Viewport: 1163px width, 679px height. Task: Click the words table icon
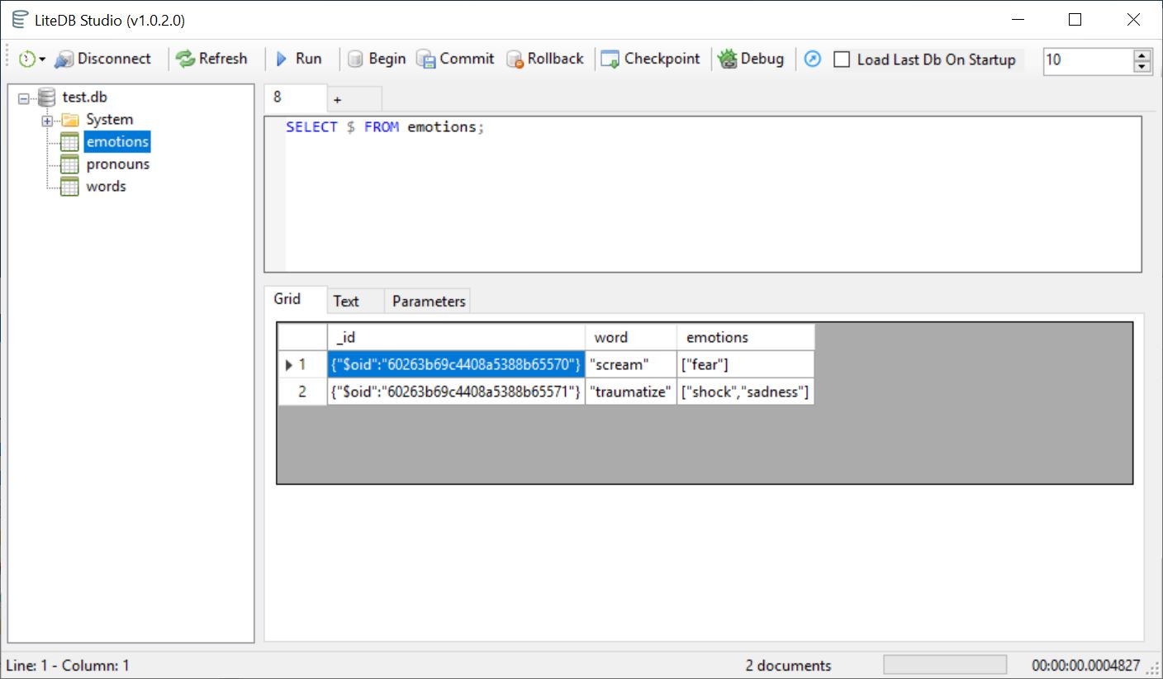70,187
